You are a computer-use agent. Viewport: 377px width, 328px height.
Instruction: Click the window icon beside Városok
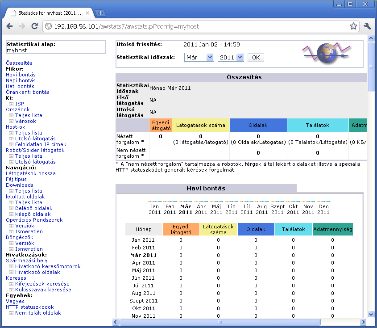click(11, 121)
